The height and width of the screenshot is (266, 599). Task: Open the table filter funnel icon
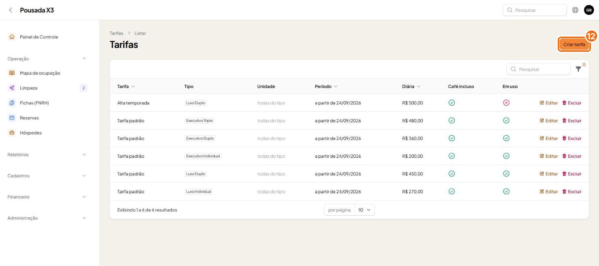pyautogui.click(x=578, y=69)
